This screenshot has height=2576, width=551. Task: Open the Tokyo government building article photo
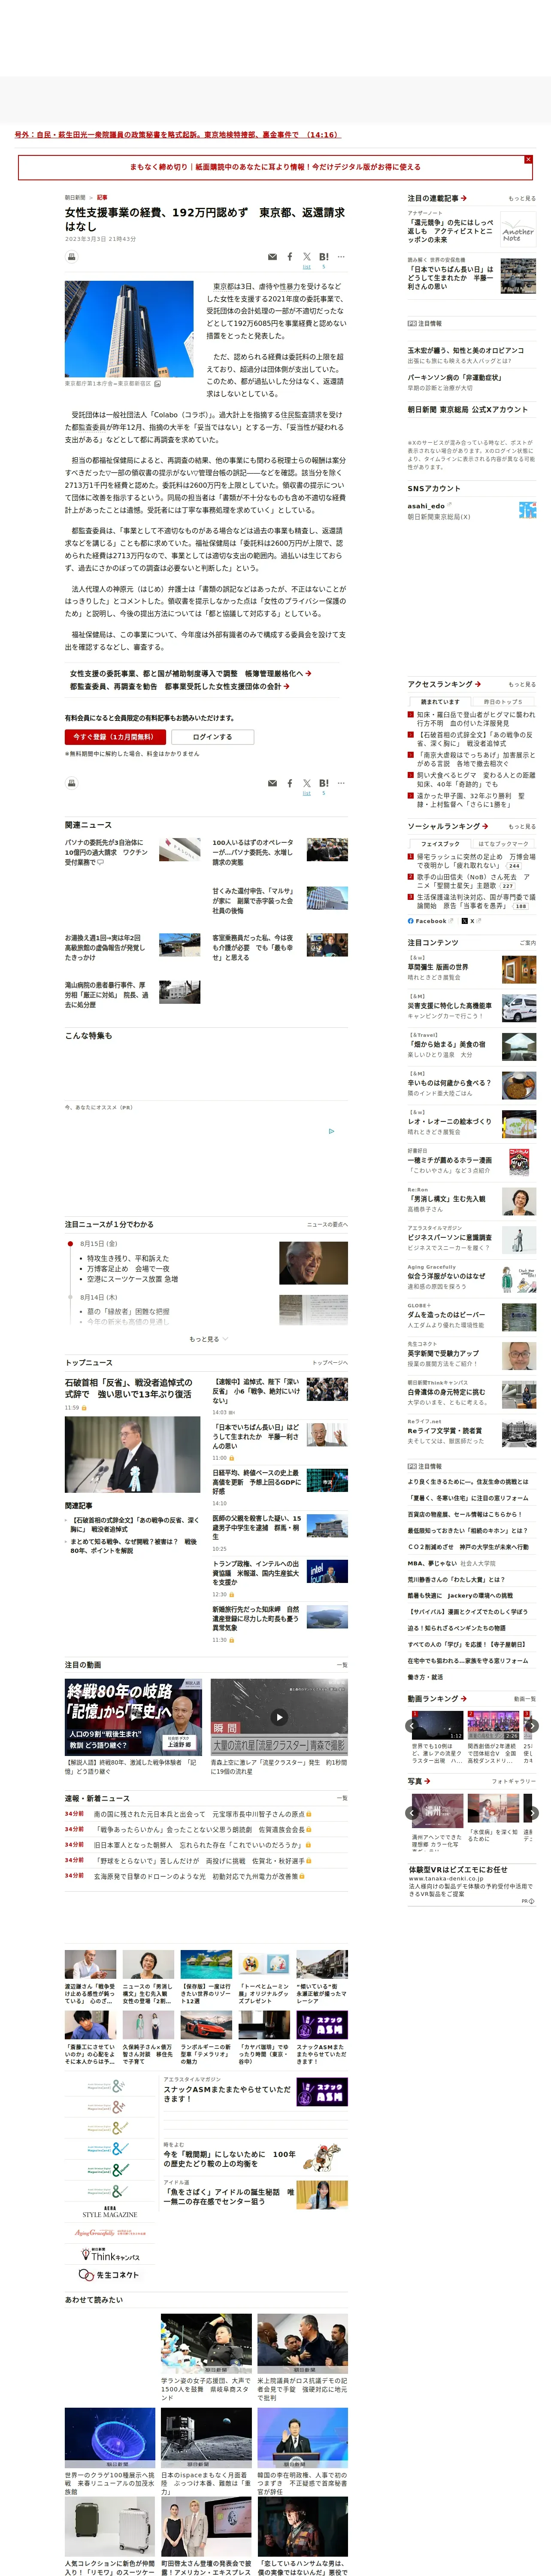[129, 328]
